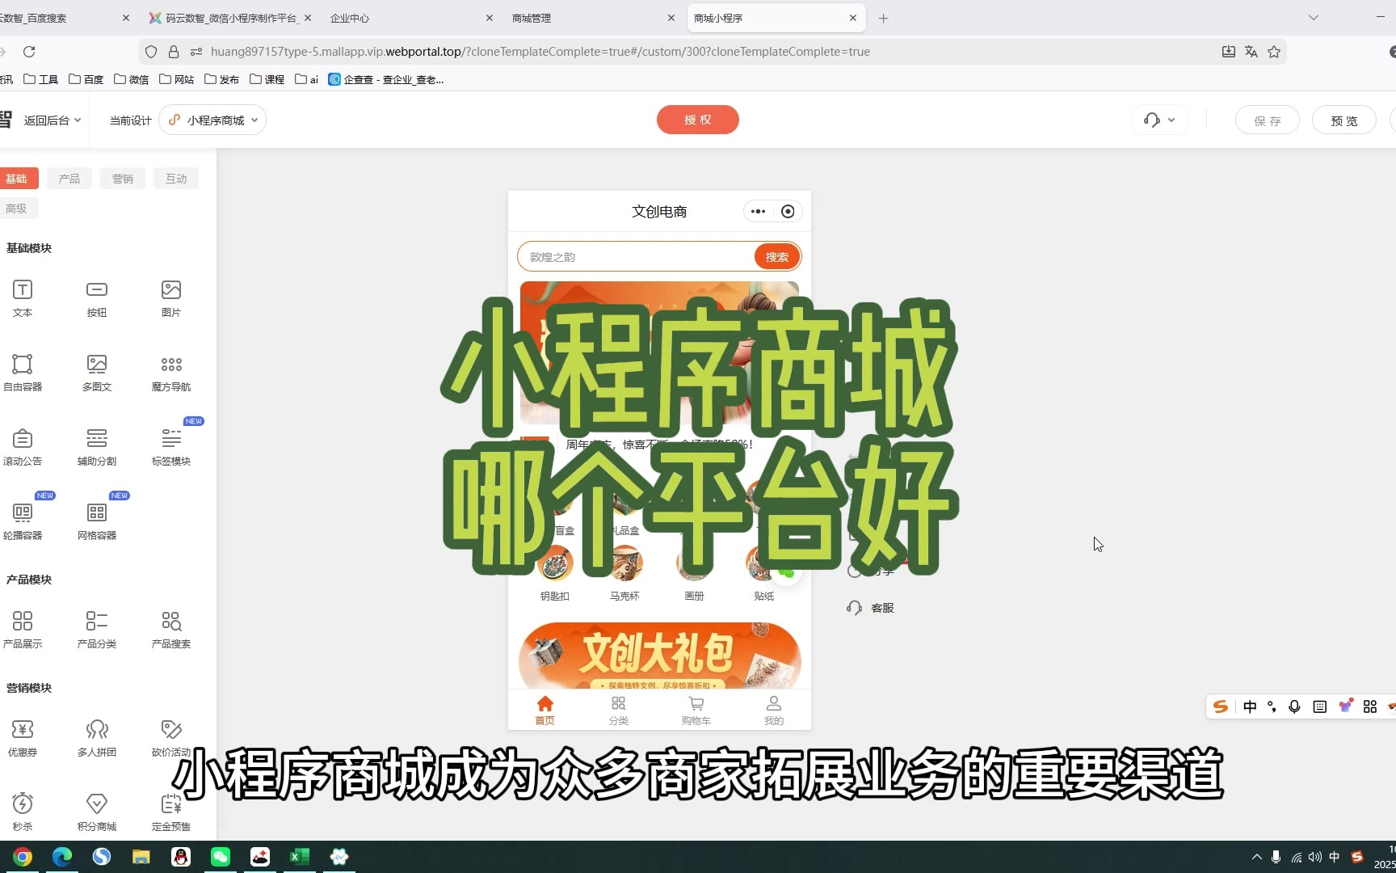Image resolution: width=1396 pixels, height=873 pixels.
Task: Click the browser address bar URL
Action: click(540, 52)
